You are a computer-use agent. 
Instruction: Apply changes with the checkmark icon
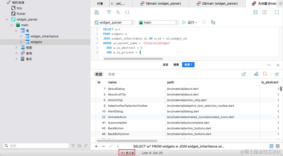(x=111, y=146)
